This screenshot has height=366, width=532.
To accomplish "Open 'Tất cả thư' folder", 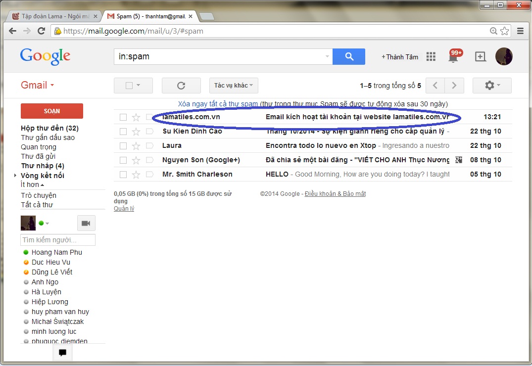I will coord(37,205).
